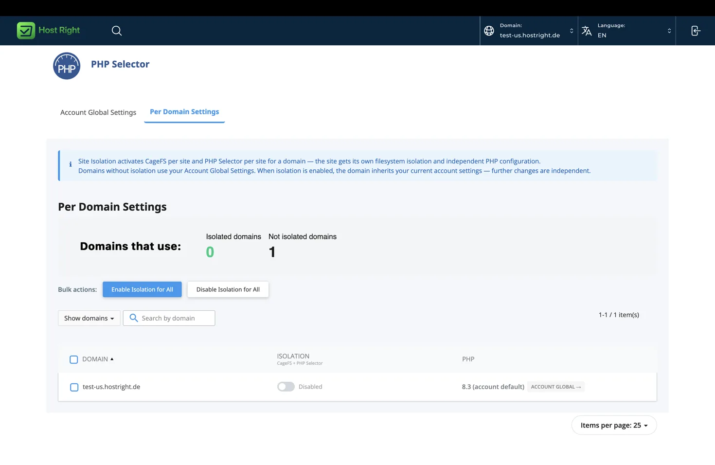Image resolution: width=715 pixels, height=465 pixels.
Task: Click the ACCOUNT GLOBAL link badge
Action: pyautogui.click(x=556, y=387)
